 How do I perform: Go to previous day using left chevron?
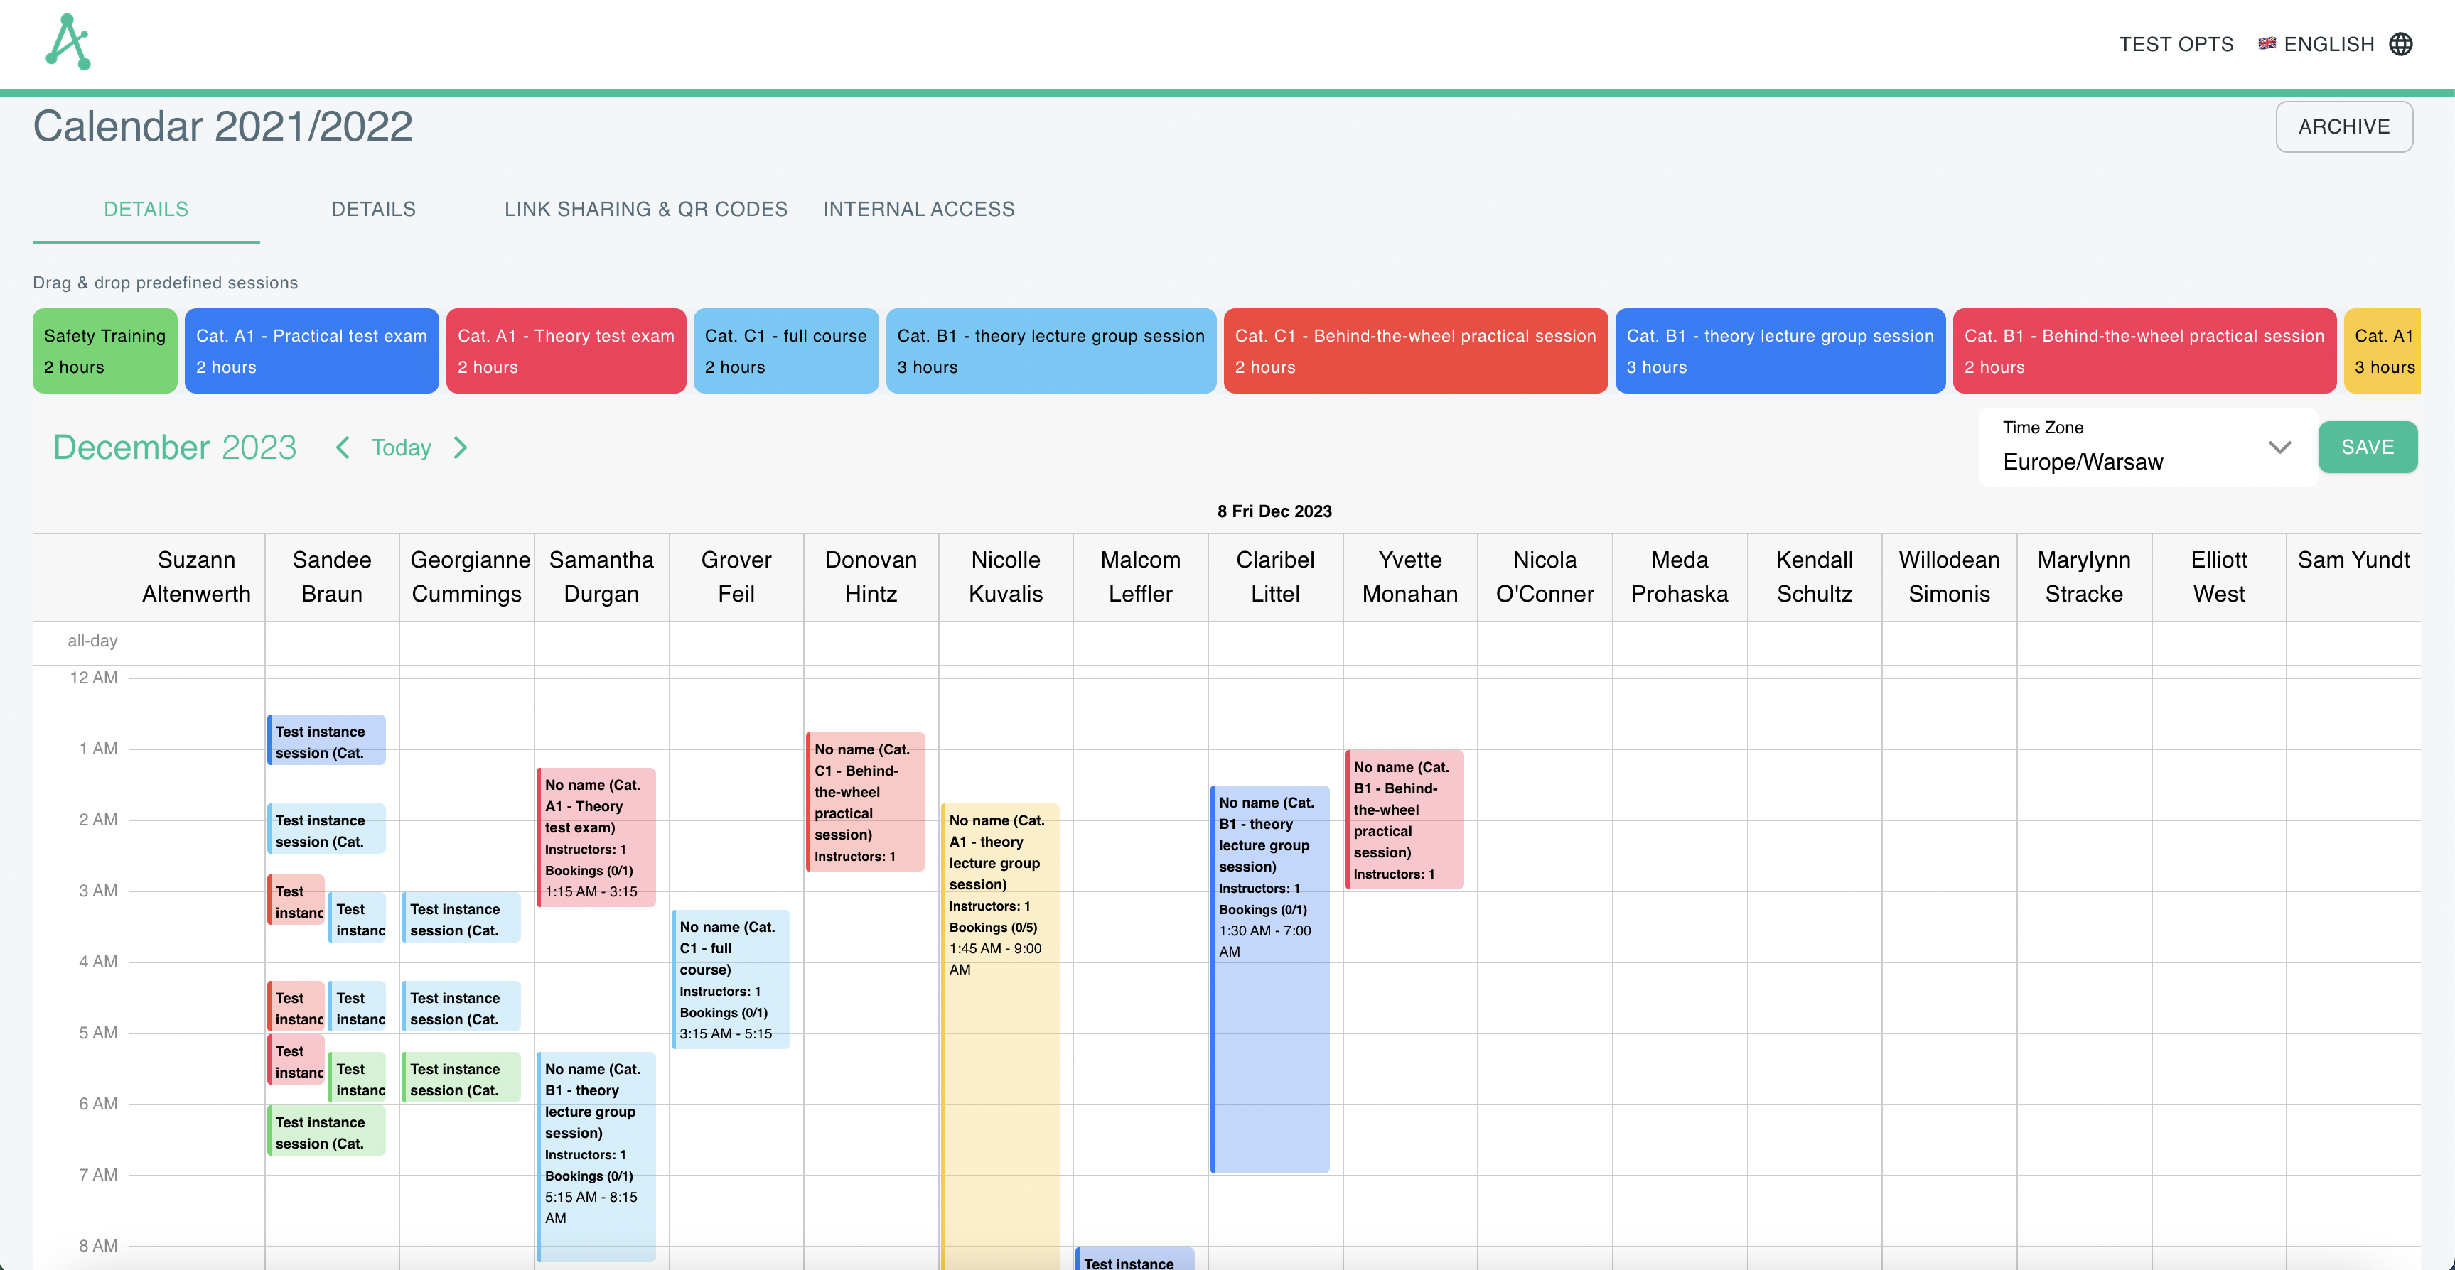[x=342, y=447]
